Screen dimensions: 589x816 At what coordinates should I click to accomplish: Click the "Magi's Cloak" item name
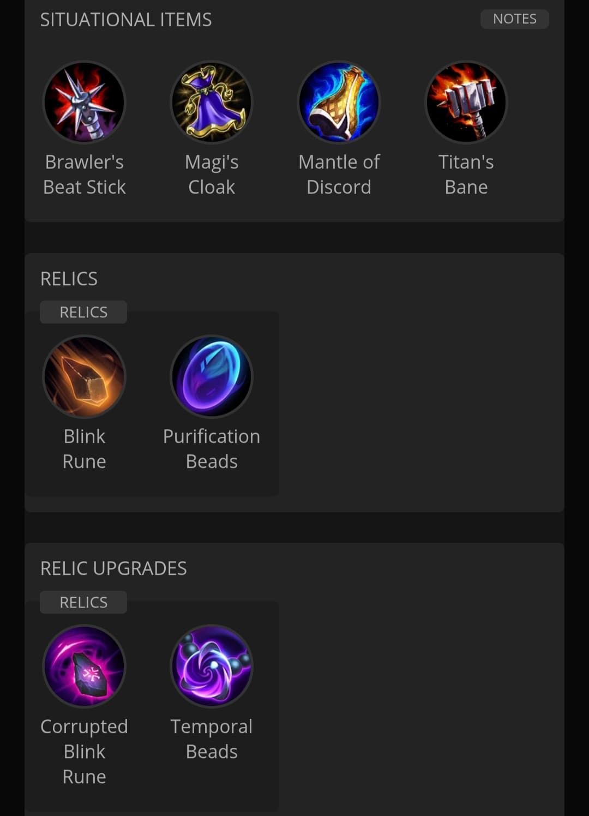tap(212, 175)
